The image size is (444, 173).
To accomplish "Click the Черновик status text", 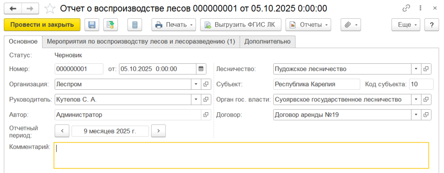I will pos(68,55).
